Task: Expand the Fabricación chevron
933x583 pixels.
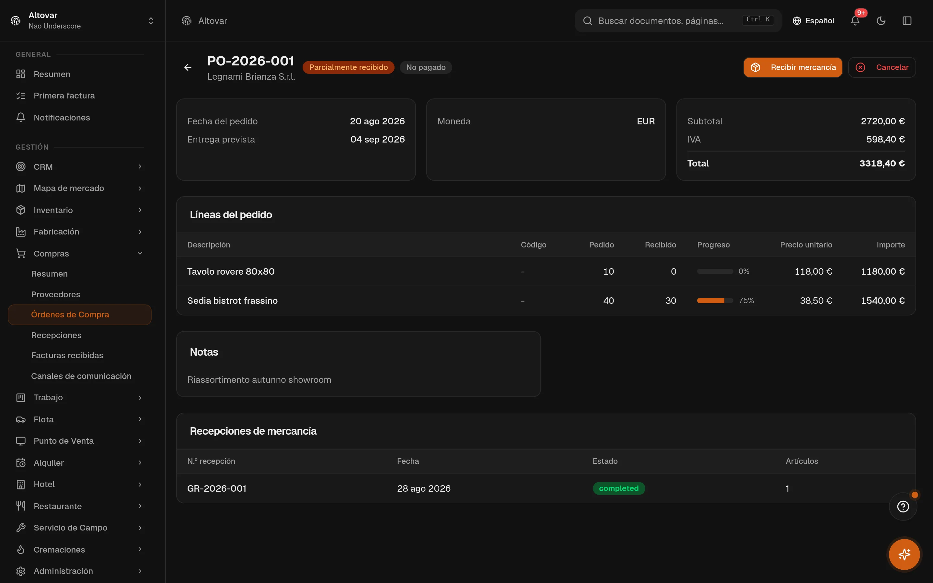Action: pyautogui.click(x=140, y=232)
